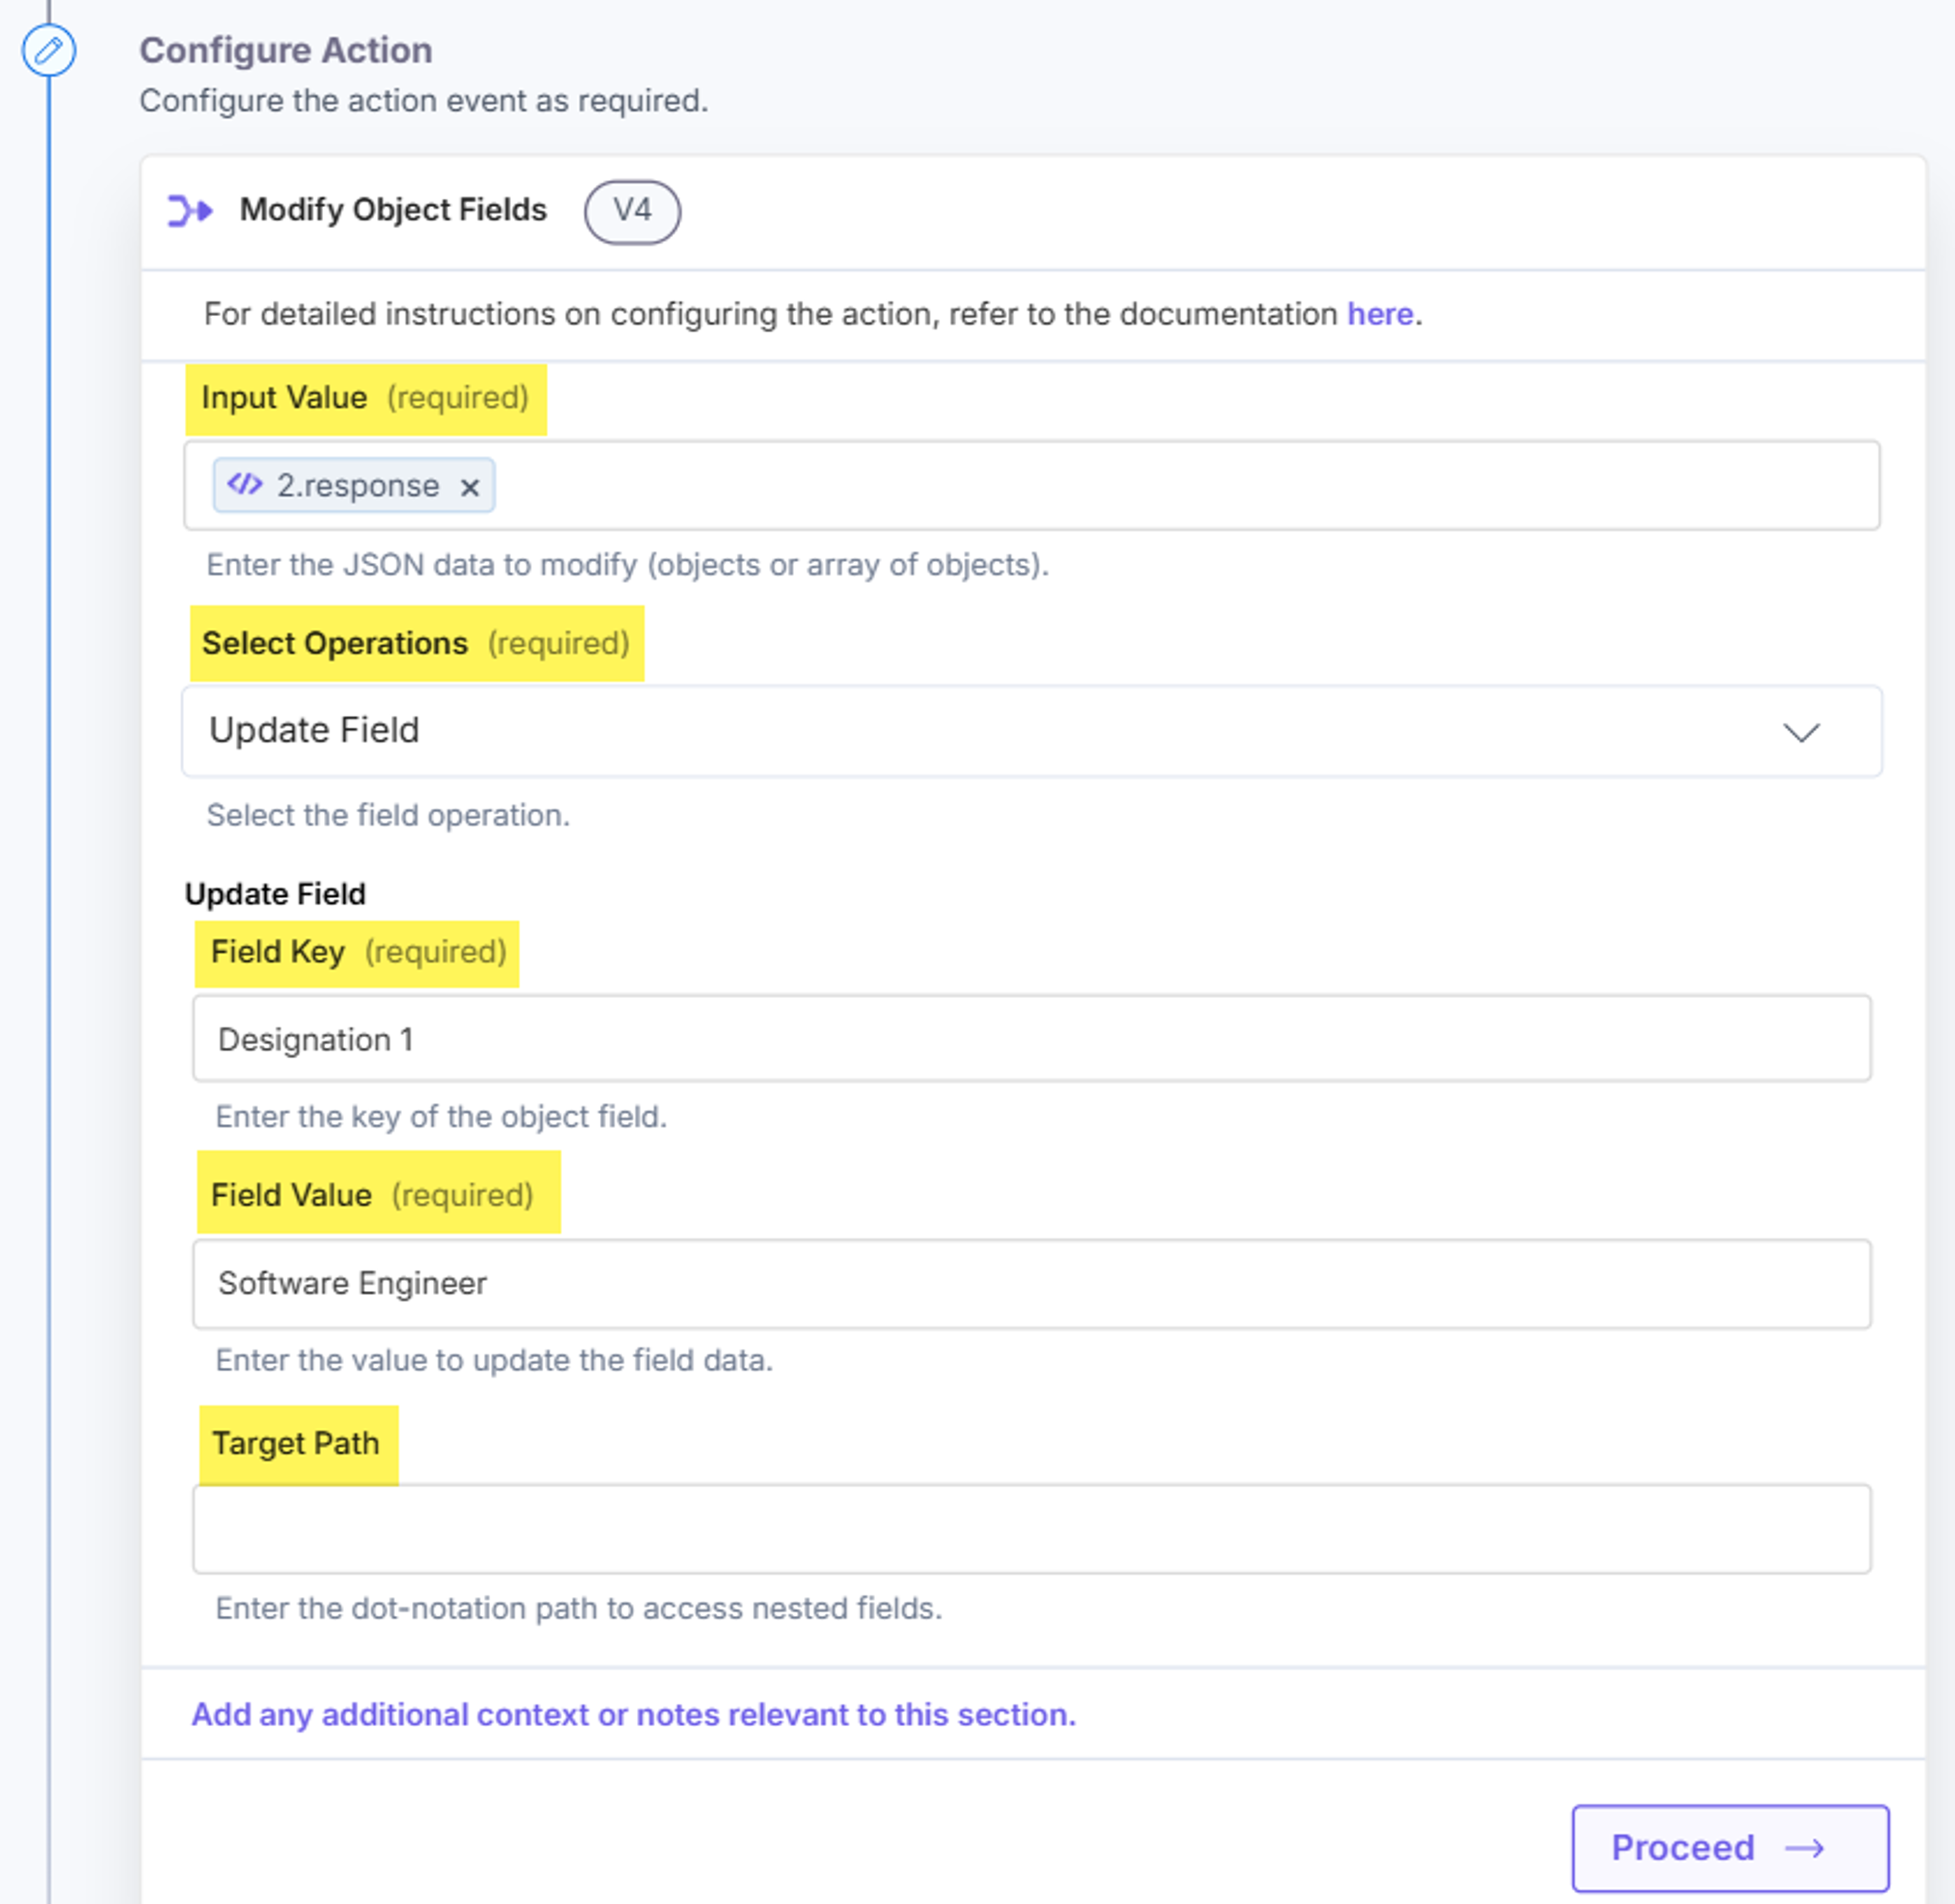
Task: Click the code icon in 2.response tag
Action: [245, 485]
